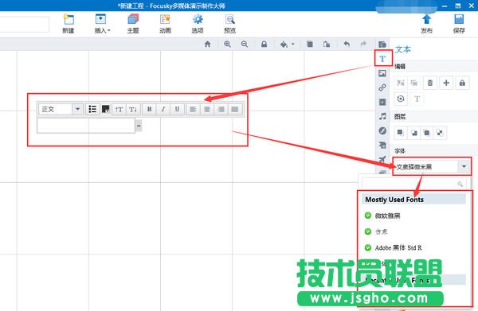Screen dimensions: 478x311
Task: Open the black text color swatch
Action: pyautogui.click(x=105, y=109)
